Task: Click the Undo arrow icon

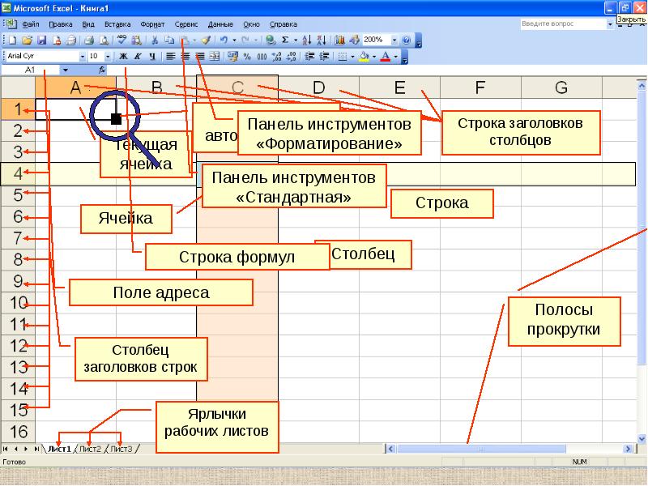Action: coord(223,39)
